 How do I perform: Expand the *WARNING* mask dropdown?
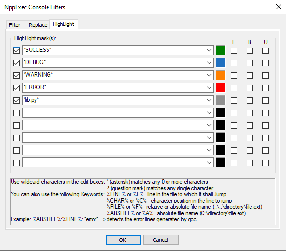209,75
